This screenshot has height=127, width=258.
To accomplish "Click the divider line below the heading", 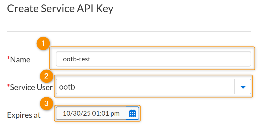I will (129, 31).
